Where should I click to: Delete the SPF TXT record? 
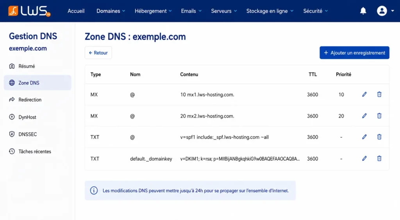(379, 137)
